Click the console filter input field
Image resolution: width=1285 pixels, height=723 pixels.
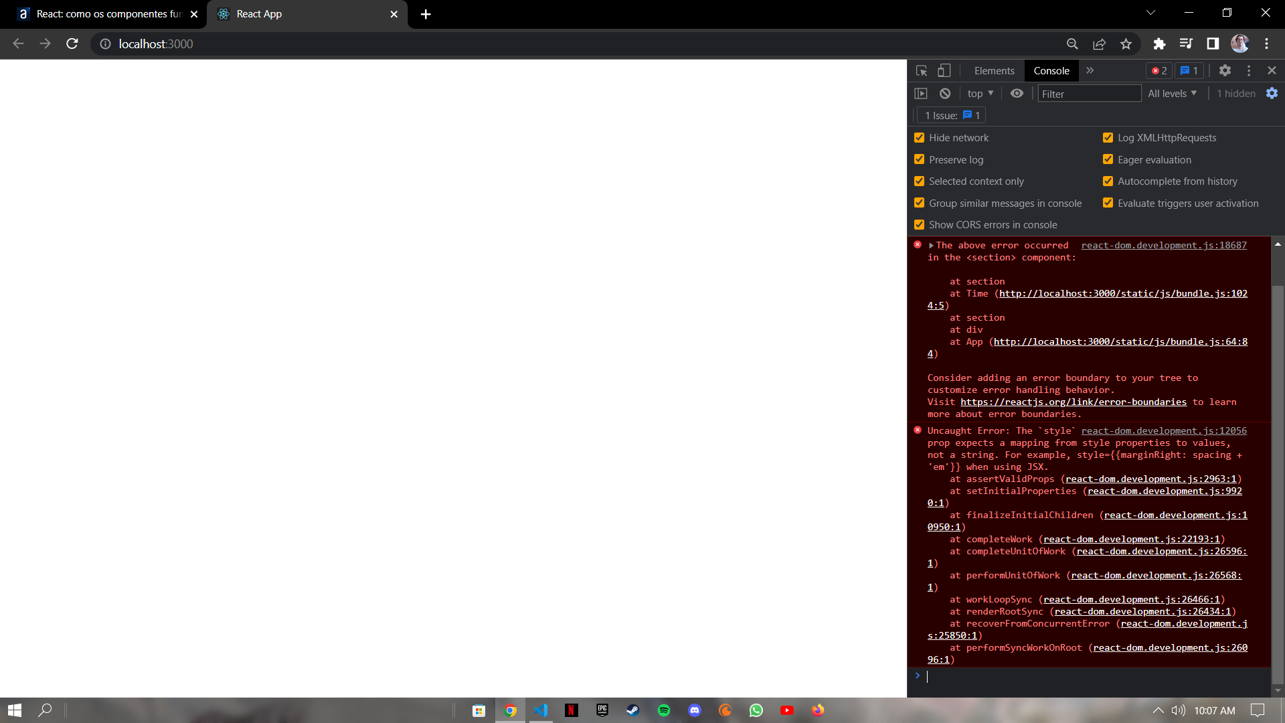pyautogui.click(x=1089, y=92)
